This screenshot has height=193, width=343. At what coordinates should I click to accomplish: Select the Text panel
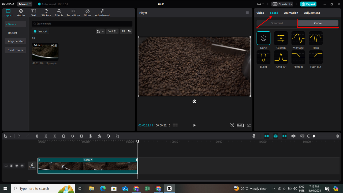[33, 13]
